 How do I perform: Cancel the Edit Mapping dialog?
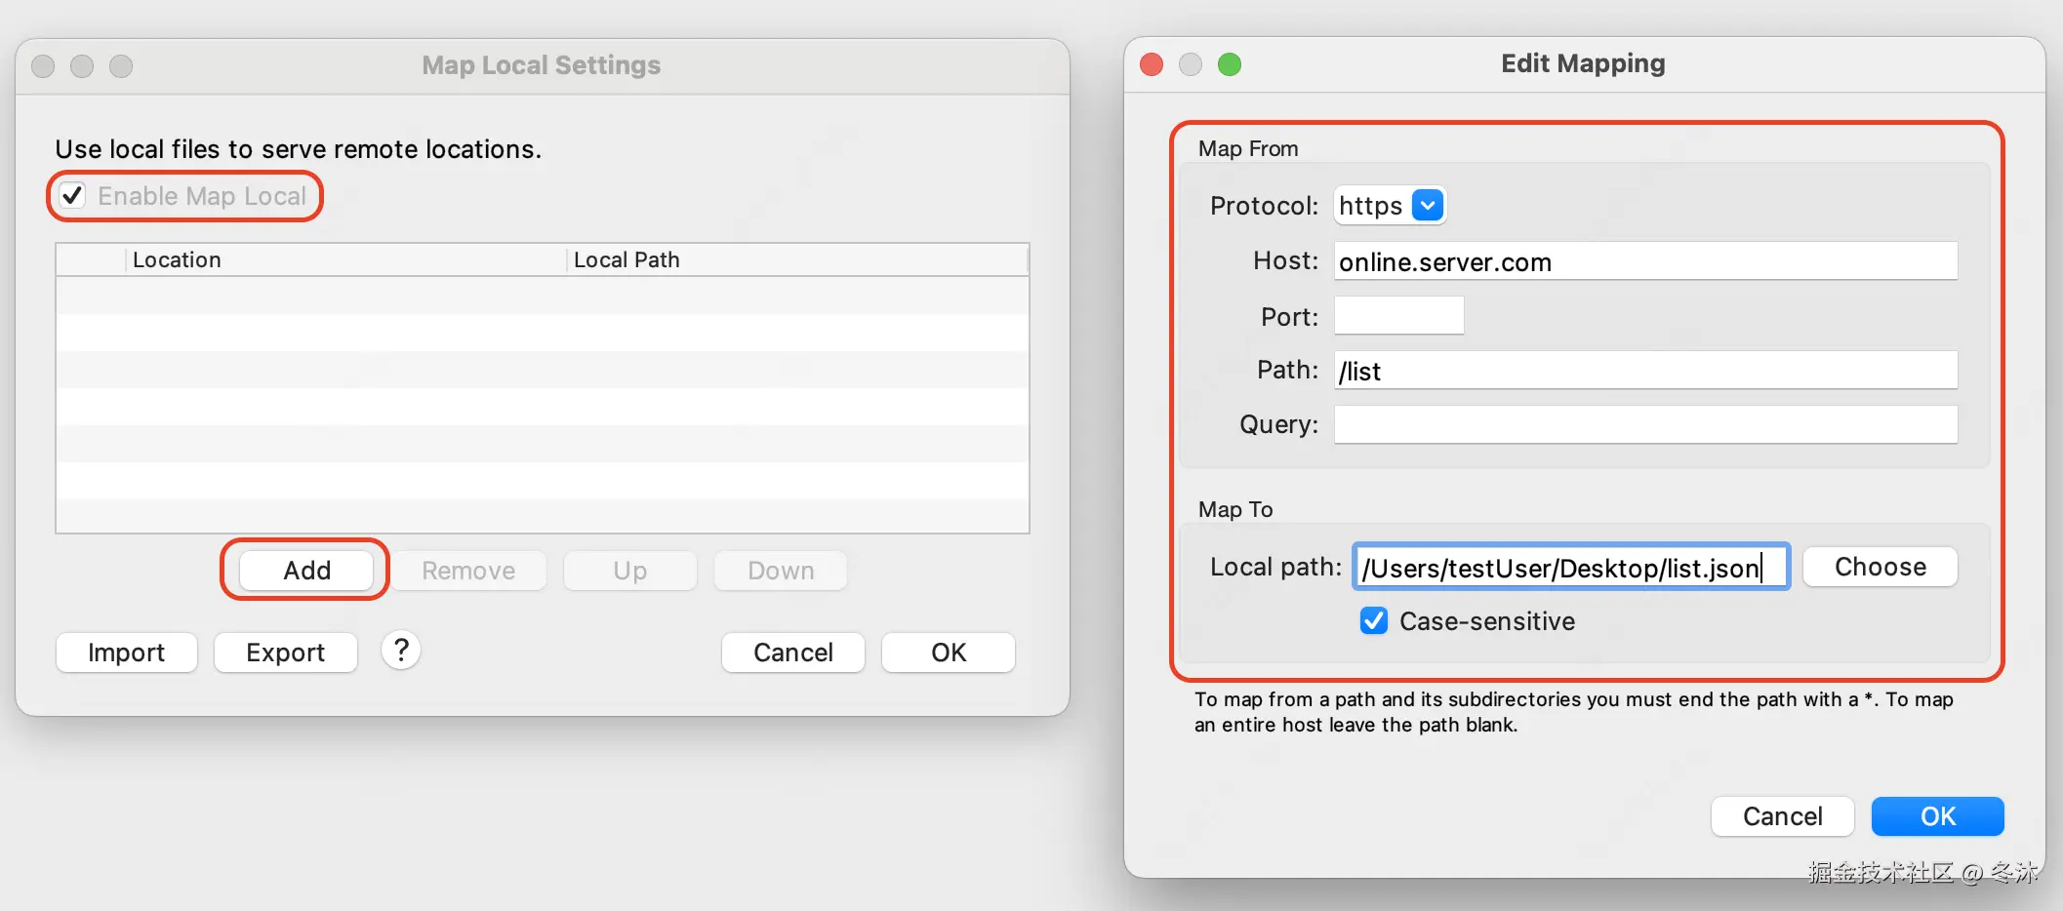1782,816
